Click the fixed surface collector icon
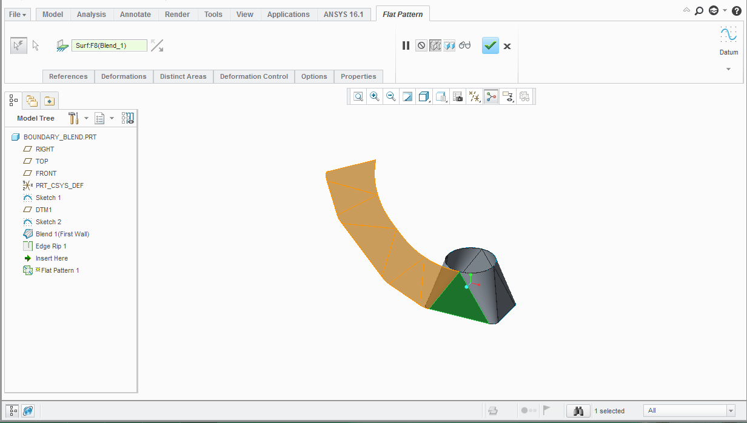Screen dimensions: 747x423 click(62, 45)
